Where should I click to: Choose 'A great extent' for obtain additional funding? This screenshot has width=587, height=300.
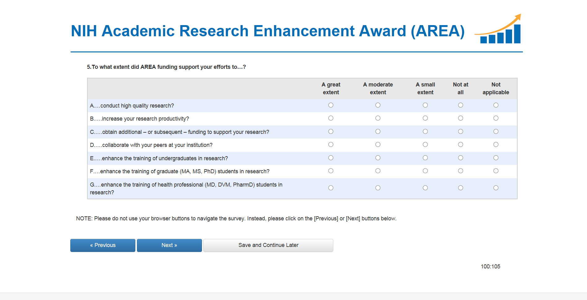coord(331,132)
